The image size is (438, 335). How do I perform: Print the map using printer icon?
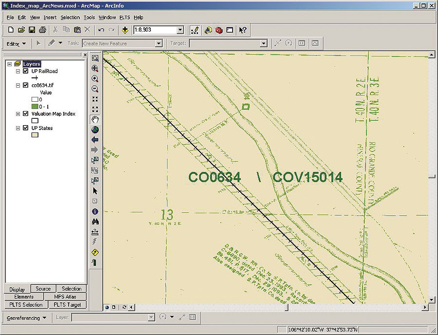[x=42, y=30]
